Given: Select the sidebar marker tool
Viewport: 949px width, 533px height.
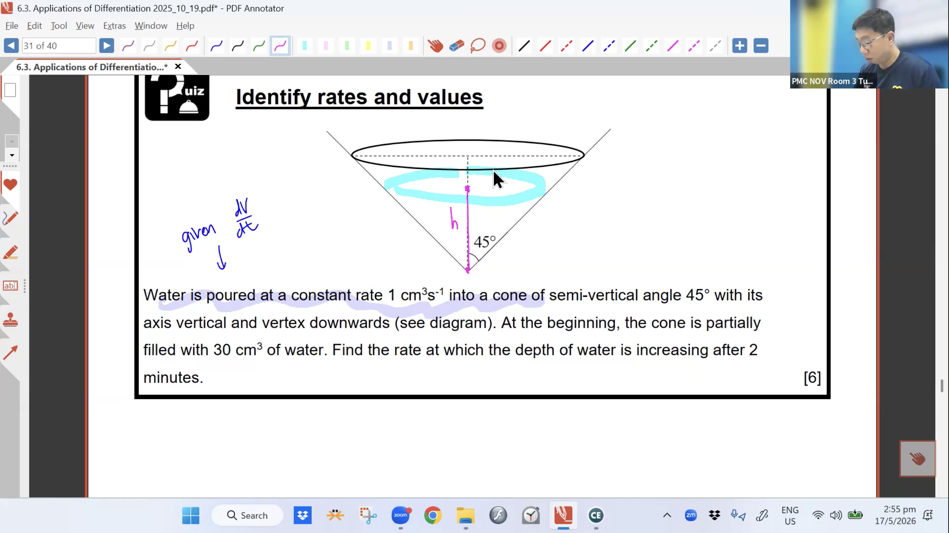Looking at the screenshot, I should 10,252.
